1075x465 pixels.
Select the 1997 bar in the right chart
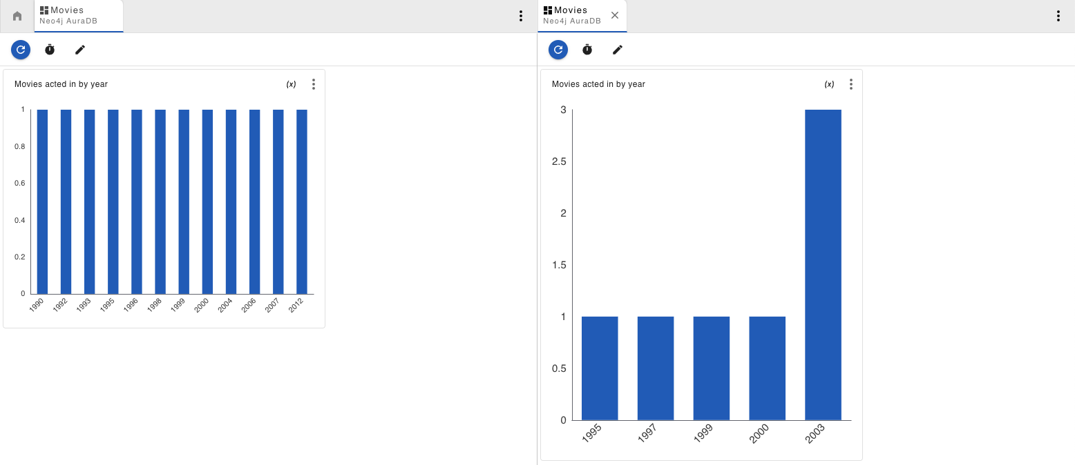656,368
